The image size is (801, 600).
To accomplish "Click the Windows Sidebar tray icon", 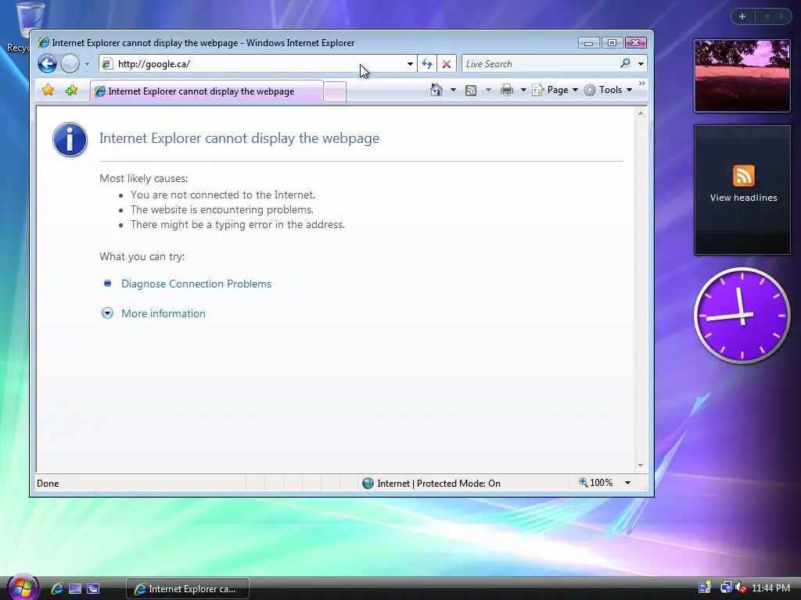I will pyautogui.click(x=705, y=587).
